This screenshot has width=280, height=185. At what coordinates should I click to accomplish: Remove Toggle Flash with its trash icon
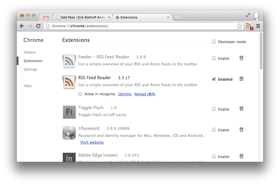[241, 109]
